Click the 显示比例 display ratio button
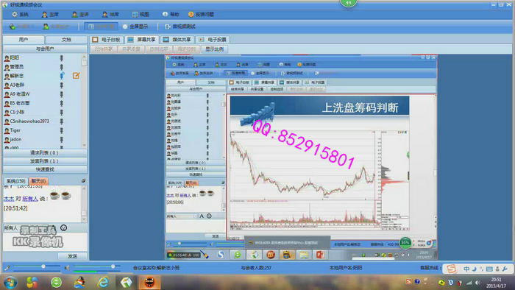 click(214, 49)
